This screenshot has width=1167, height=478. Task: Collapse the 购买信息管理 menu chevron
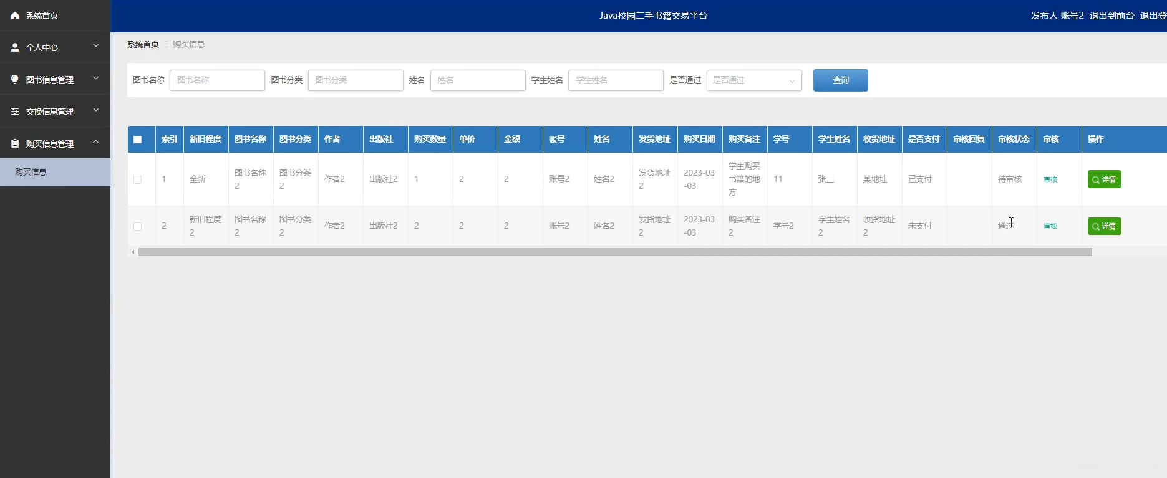point(96,142)
